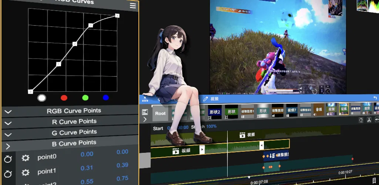Select the 形状2 layer thumbnail
Screen dimensions: 379x185
tap(215, 112)
